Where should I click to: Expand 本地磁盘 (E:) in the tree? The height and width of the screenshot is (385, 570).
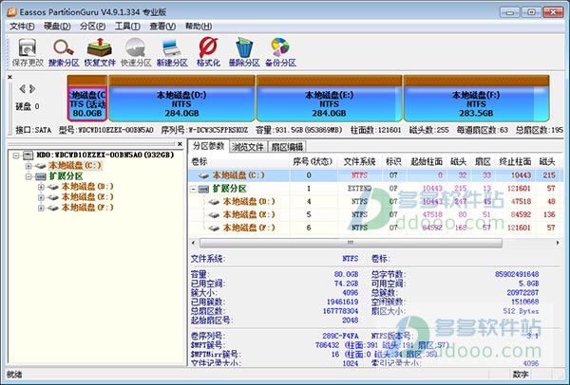coord(41,198)
